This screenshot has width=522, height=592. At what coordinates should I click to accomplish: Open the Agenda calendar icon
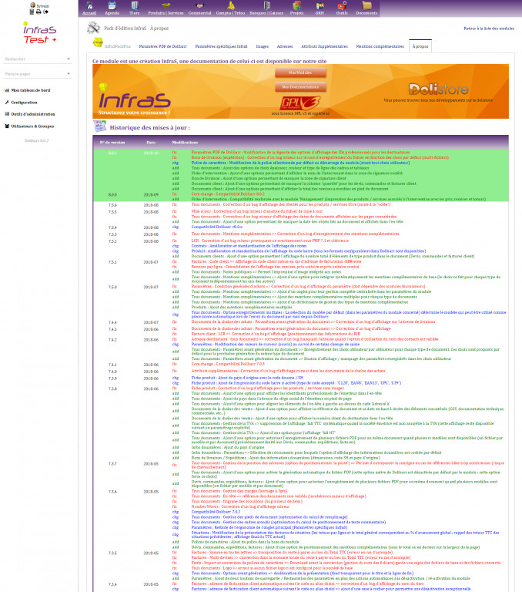112,6
